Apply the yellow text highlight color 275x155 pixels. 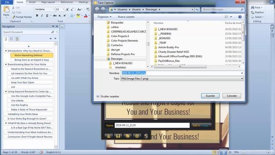point(78,15)
